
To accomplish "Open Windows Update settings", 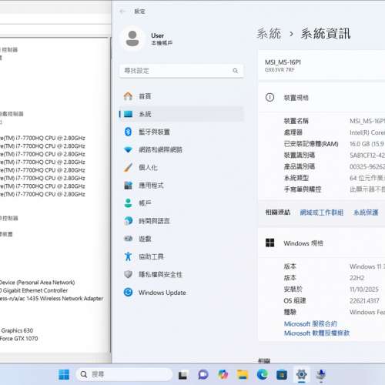I will [x=182, y=293].
